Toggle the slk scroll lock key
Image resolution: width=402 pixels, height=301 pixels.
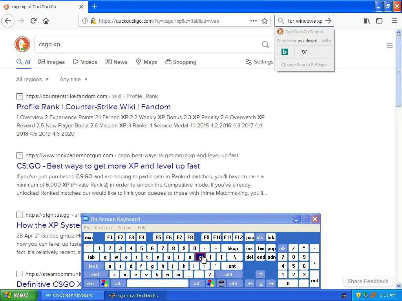coord(260,238)
